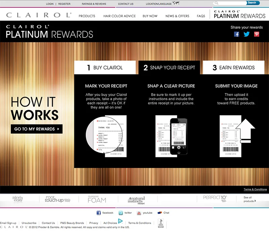Viewport: 269px width, 232px height.
Task: Click the world map location icon
Action: (176, 3)
